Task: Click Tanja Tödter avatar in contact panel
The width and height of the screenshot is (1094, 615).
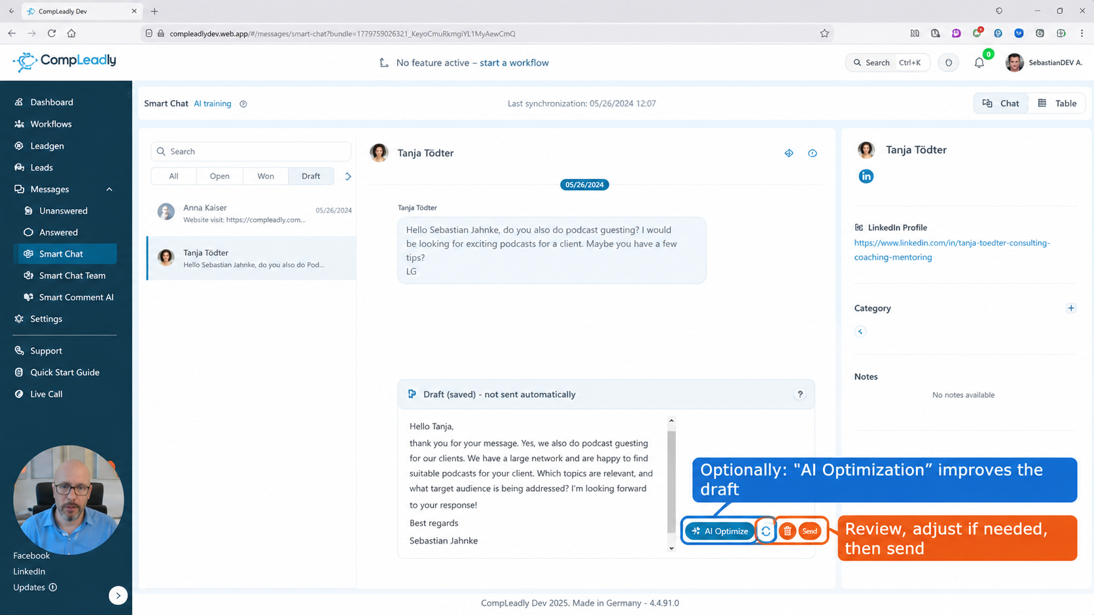Action: [866, 150]
